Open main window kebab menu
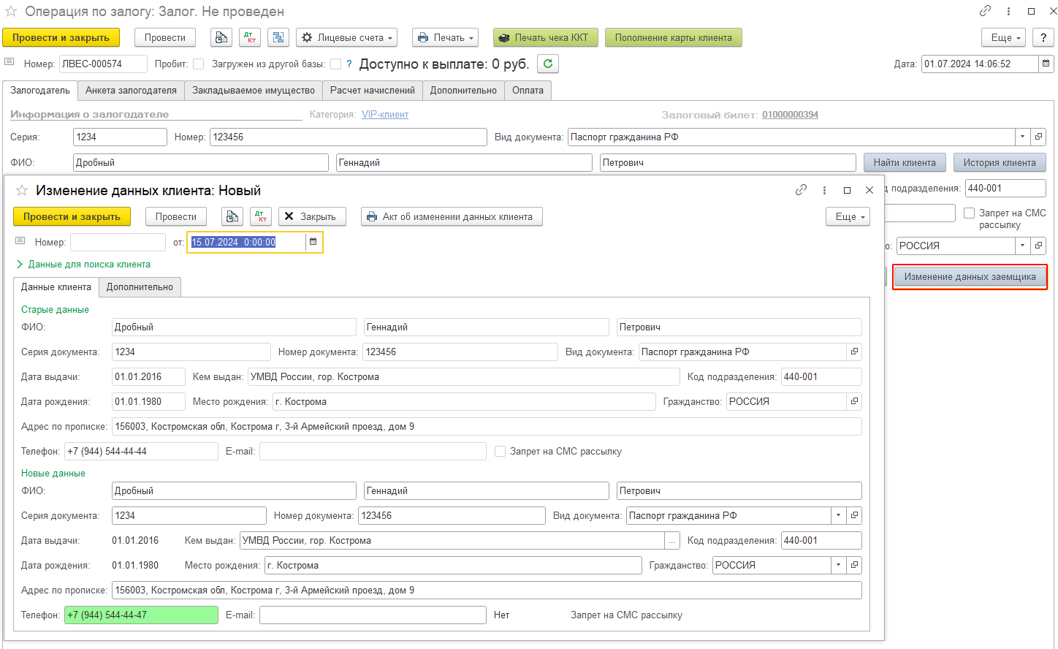Image resolution: width=1058 pixels, height=649 pixels. (x=1008, y=11)
